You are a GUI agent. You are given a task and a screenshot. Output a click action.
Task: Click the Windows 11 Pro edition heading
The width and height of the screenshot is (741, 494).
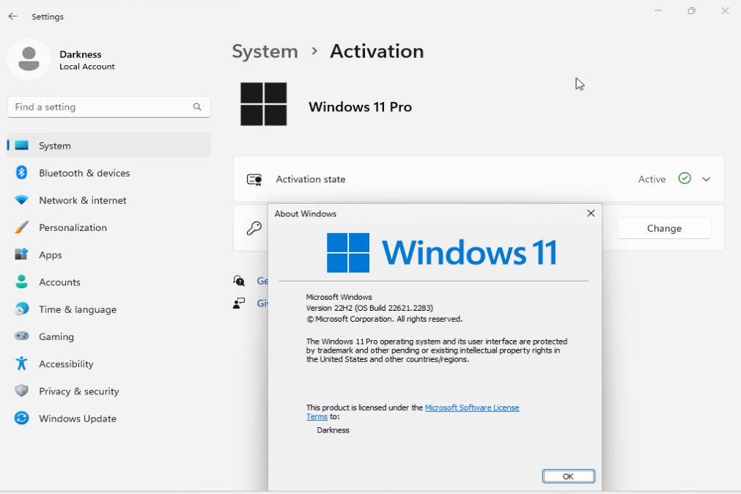click(x=360, y=107)
